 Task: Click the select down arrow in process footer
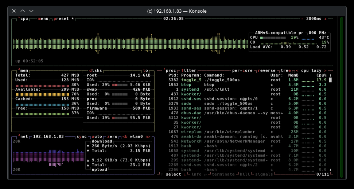pos(185,174)
